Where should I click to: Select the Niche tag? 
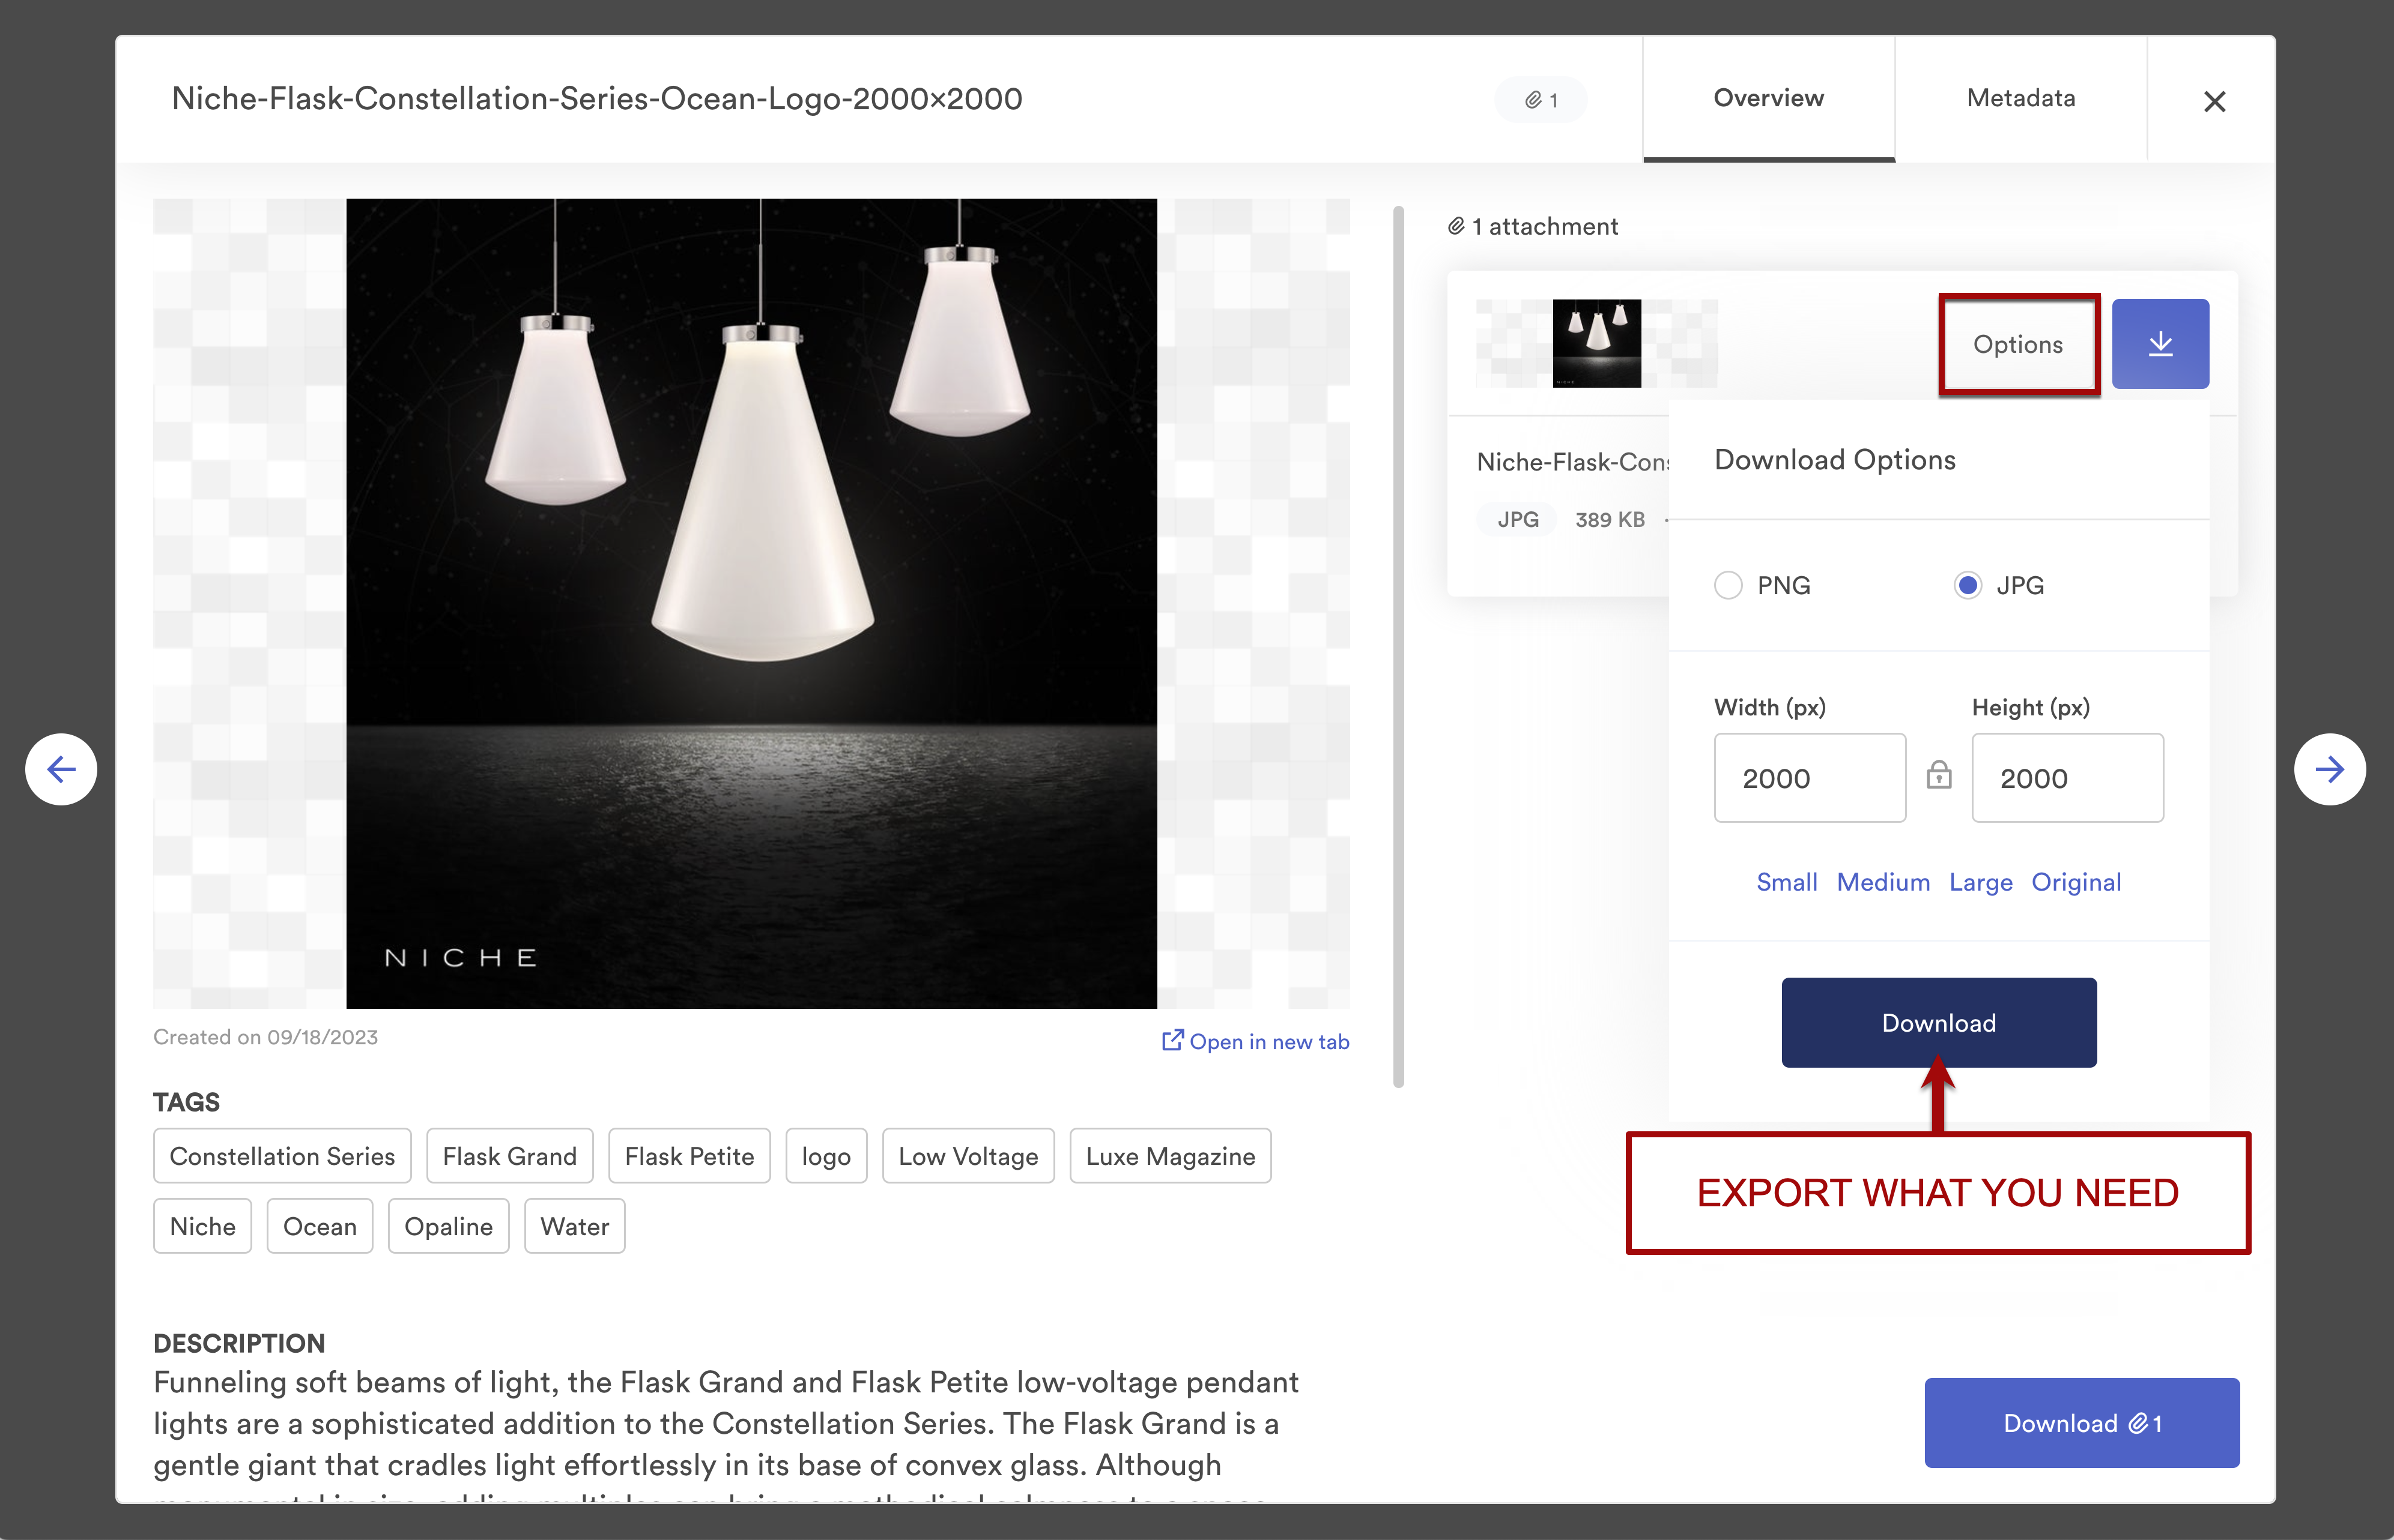point(202,1226)
